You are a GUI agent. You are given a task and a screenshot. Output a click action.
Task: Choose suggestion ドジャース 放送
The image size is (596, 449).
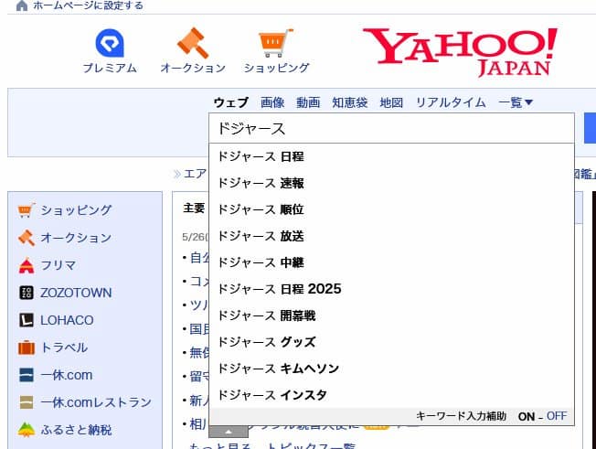[391, 236]
